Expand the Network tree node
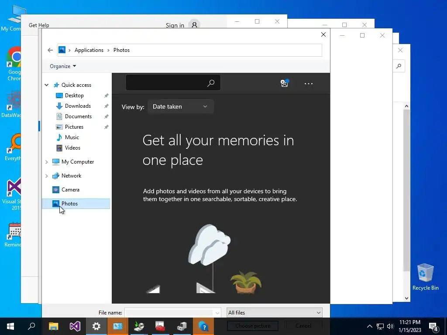The width and height of the screenshot is (447, 335). 46,176
